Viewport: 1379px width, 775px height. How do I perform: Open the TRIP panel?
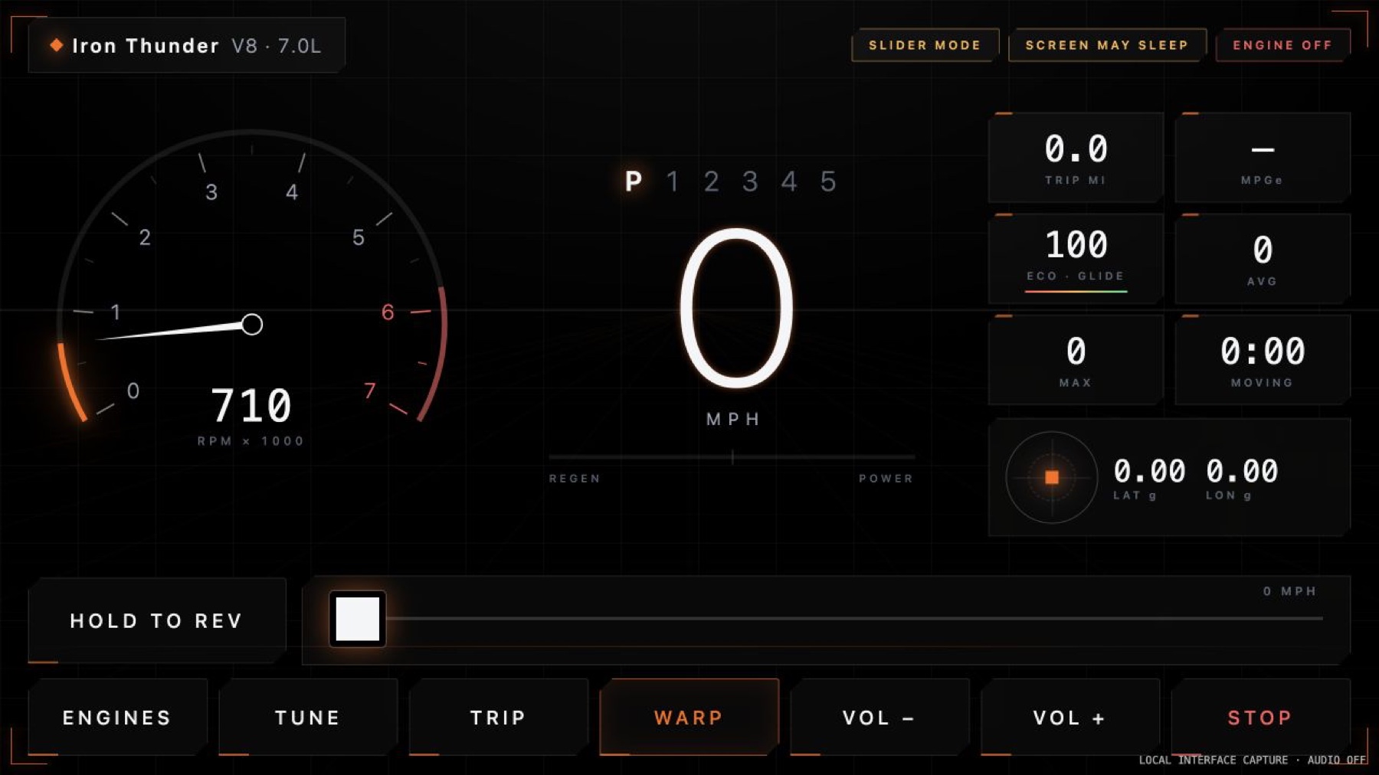(498, 718)
